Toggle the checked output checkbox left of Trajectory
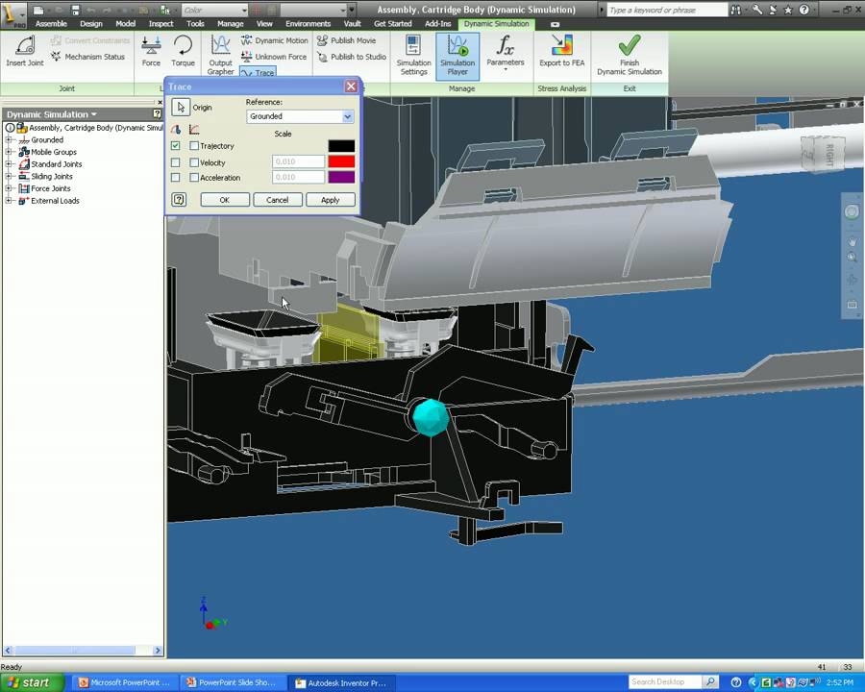 pos(176,146)
